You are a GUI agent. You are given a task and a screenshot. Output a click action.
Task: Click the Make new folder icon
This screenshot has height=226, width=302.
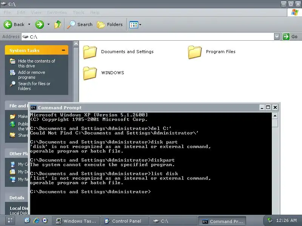[13, 116]
